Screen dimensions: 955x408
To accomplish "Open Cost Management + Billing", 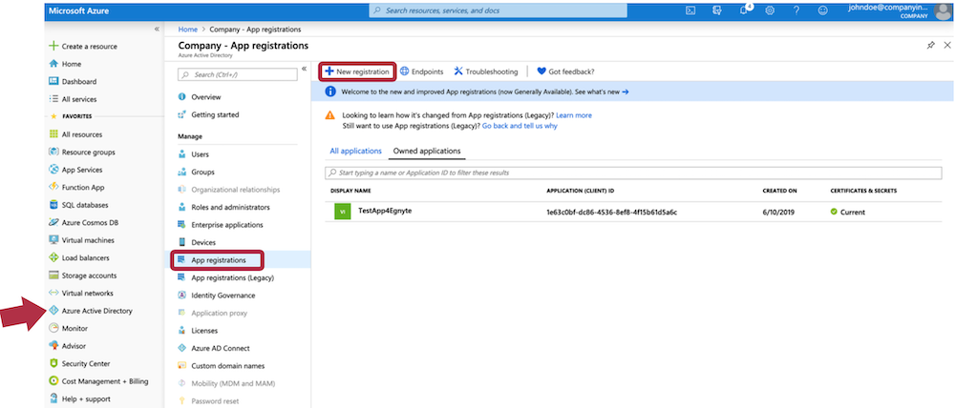I will point(98,381).
